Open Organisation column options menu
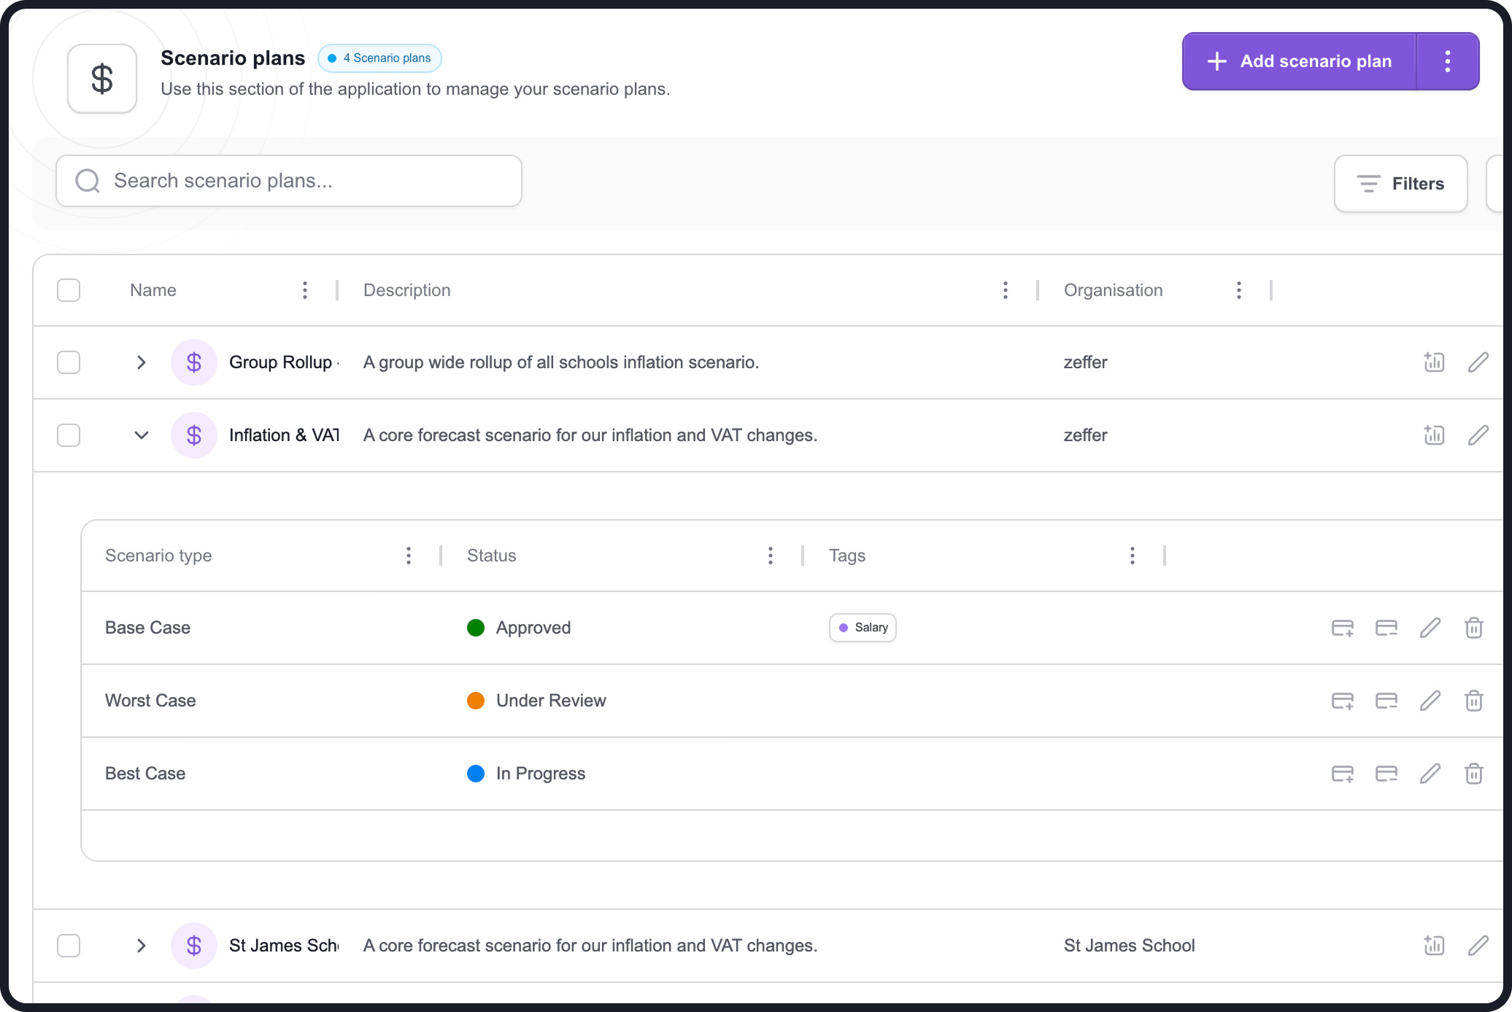 [1239, 290]
